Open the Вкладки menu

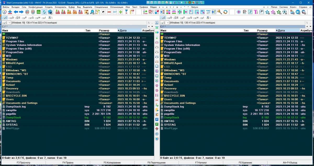coord(15,7)
